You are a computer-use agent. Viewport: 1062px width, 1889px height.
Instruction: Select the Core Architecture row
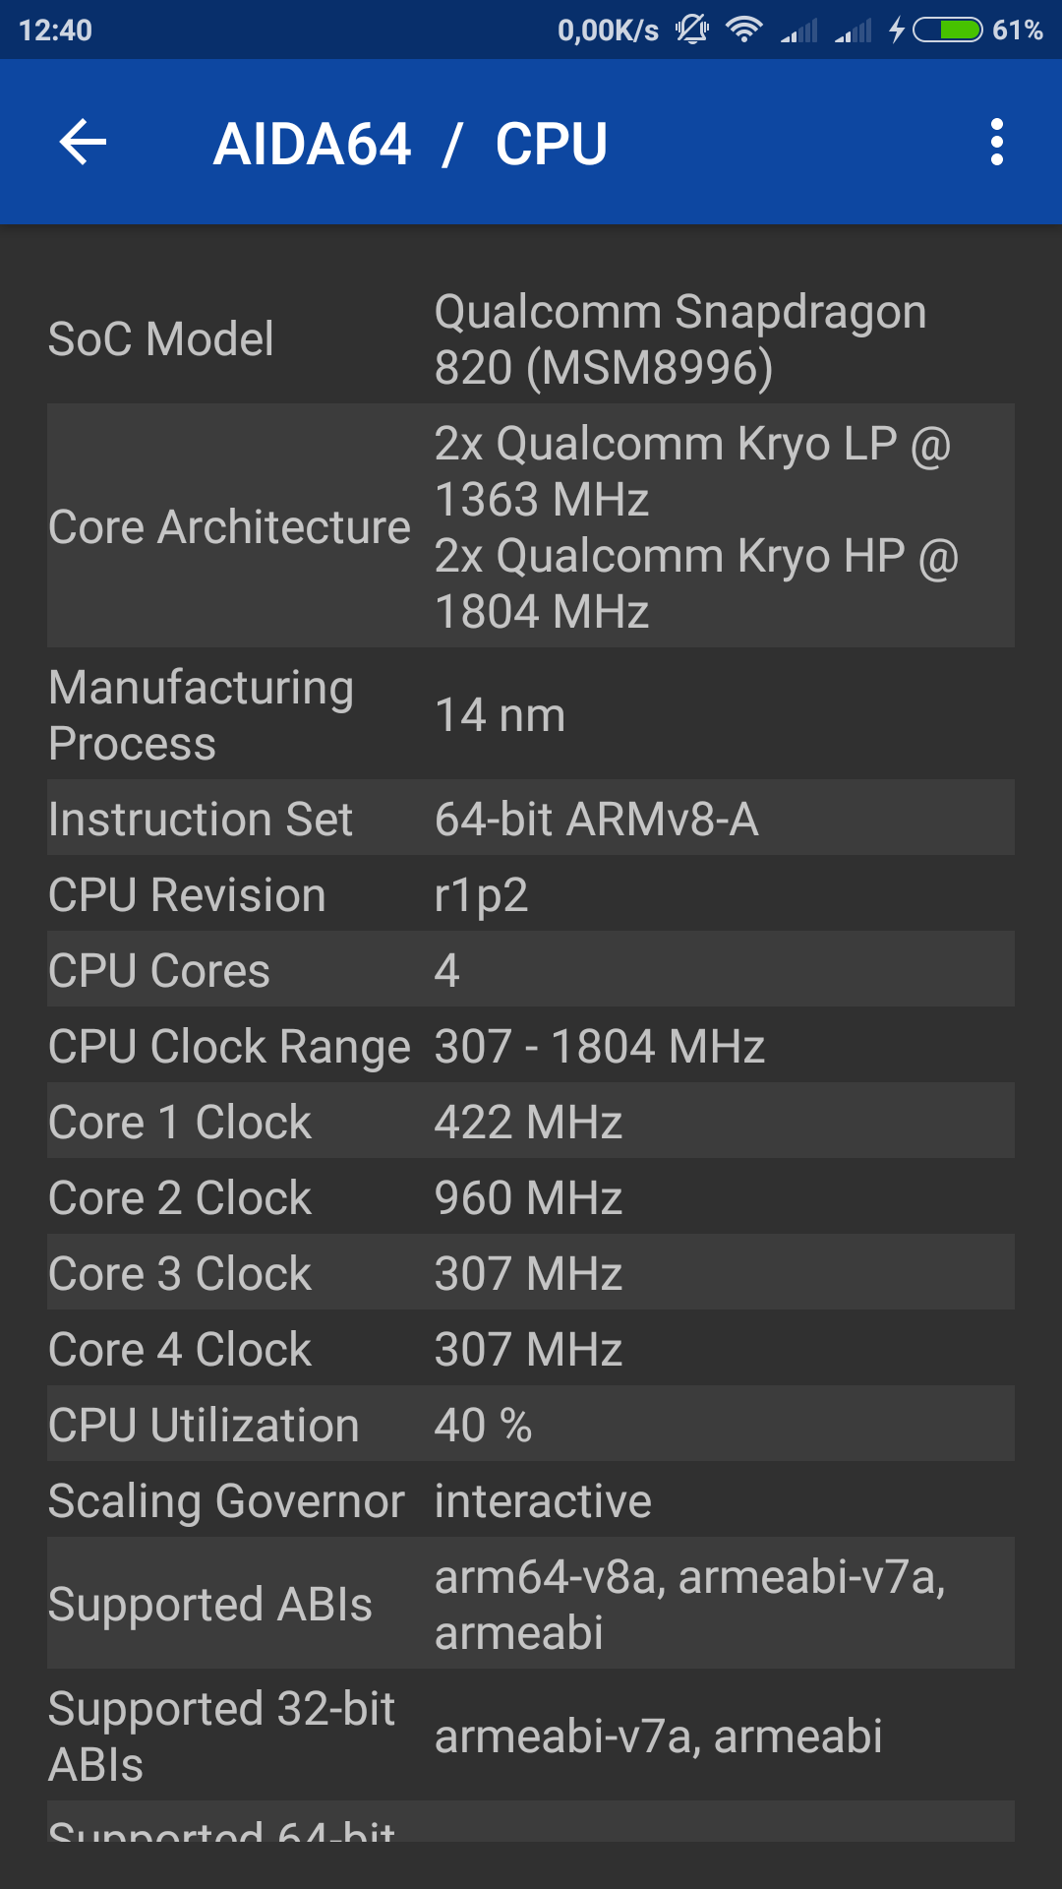pyautogui.click(x=531, y=525)
